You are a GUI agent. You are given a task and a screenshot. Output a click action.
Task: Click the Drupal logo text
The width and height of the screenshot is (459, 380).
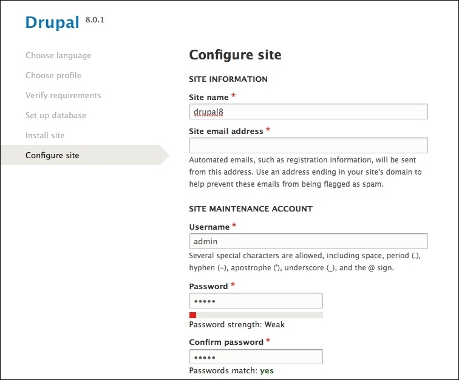coord(52,22)
